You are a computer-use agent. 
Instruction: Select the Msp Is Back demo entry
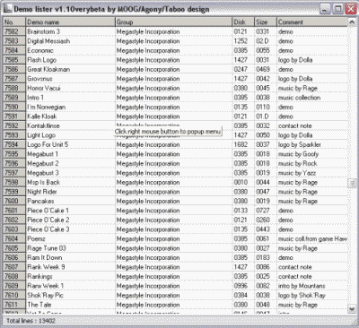(x=44, y=182)
